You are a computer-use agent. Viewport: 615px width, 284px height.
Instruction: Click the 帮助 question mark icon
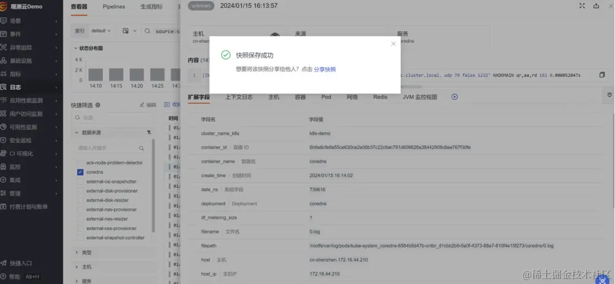[x=3, y=277]
